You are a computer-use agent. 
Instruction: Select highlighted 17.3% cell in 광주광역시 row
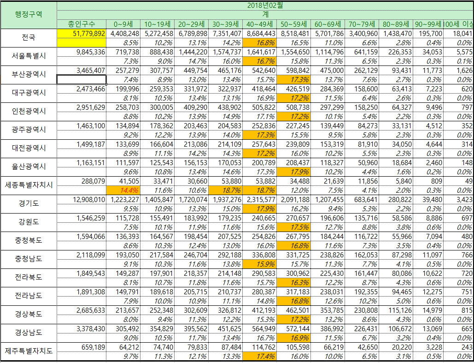click(x=259, y=135)
